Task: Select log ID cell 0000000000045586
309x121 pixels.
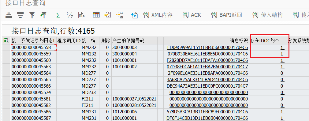Action: coord(34,112)
